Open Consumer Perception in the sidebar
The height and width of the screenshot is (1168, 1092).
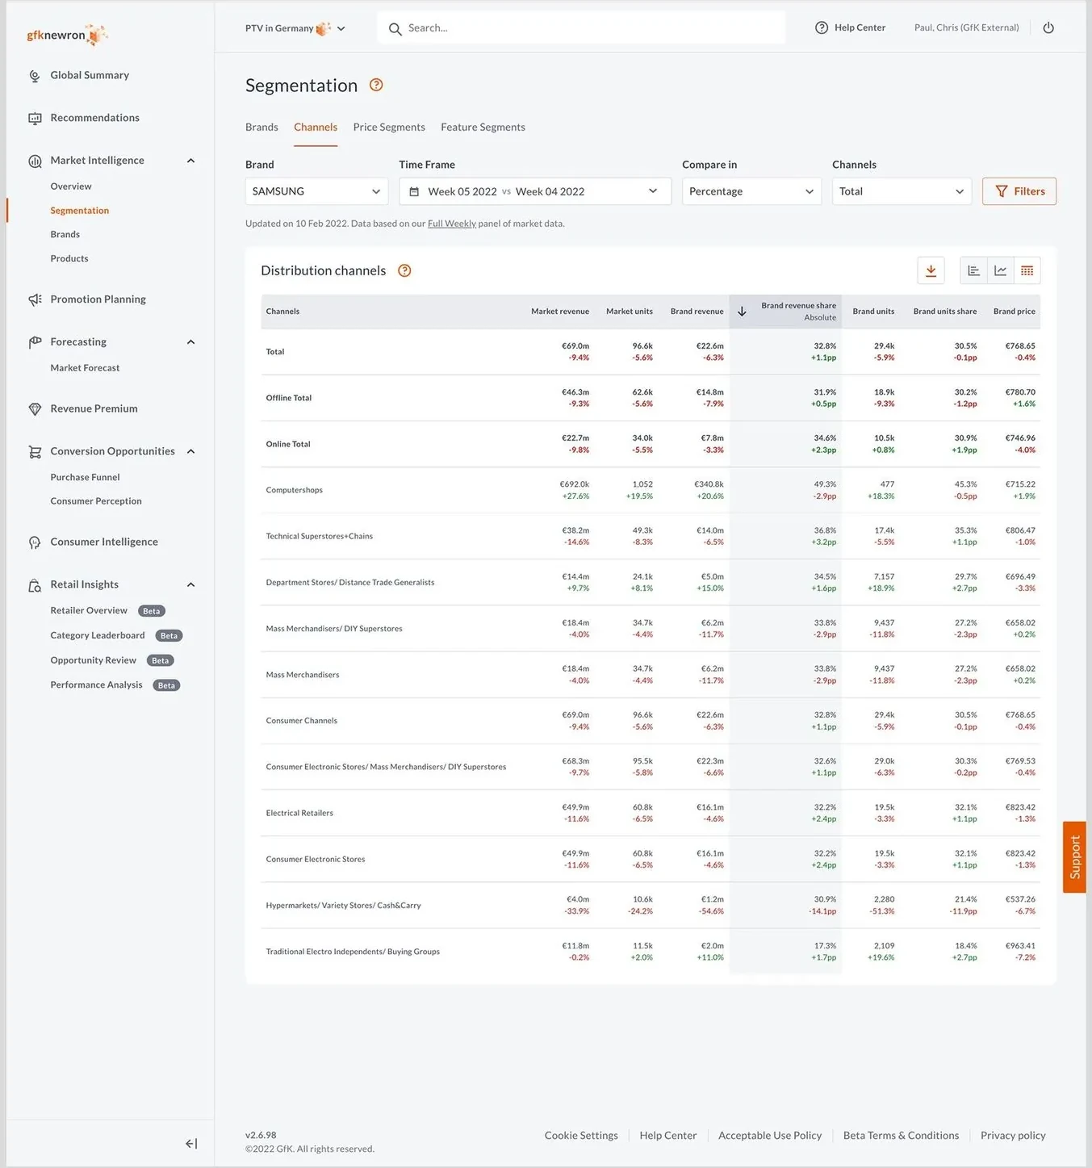(96, 501)
